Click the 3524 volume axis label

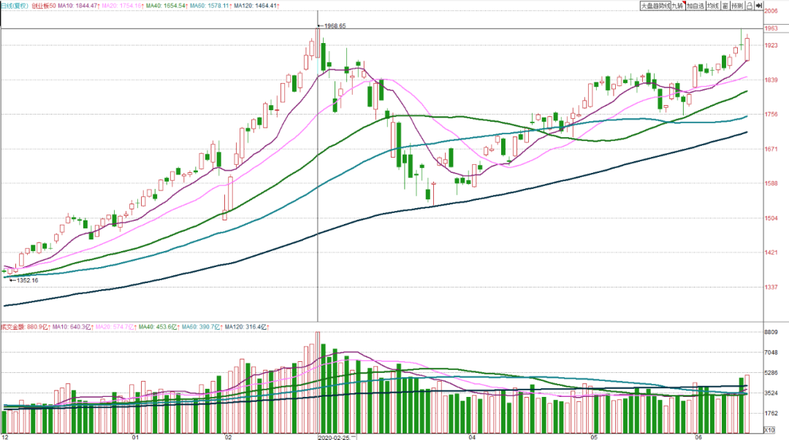click(771, 393)
